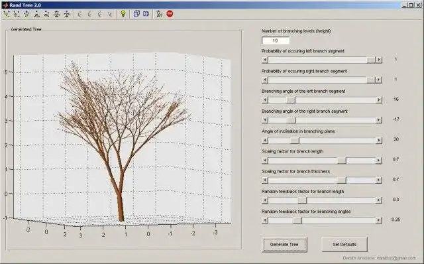Reset camera and scene light
Image resolution: width=424 pixels, height=264 pixels.
(160, 14)
